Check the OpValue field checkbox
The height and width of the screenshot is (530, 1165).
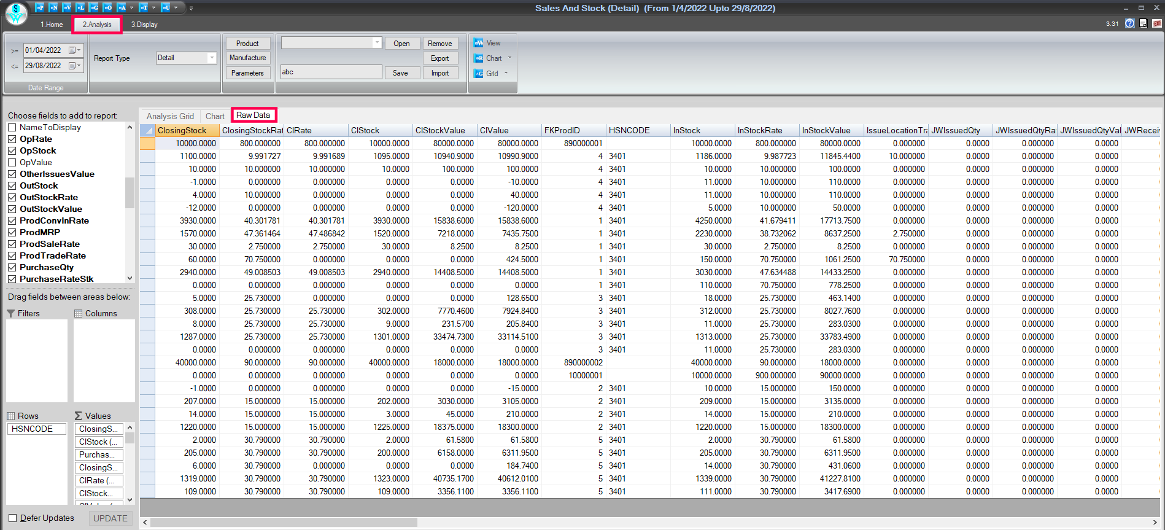tap(12, 162)
